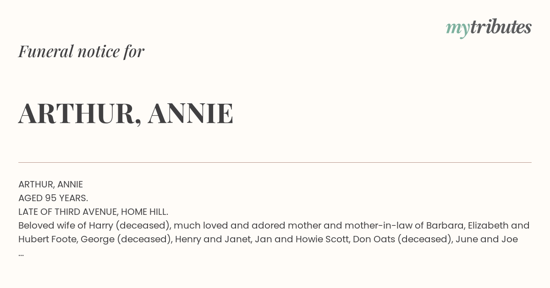Click the 'tributes' part of the logo
The width and height of the screenshot is (550, 288).
point(500,27)
